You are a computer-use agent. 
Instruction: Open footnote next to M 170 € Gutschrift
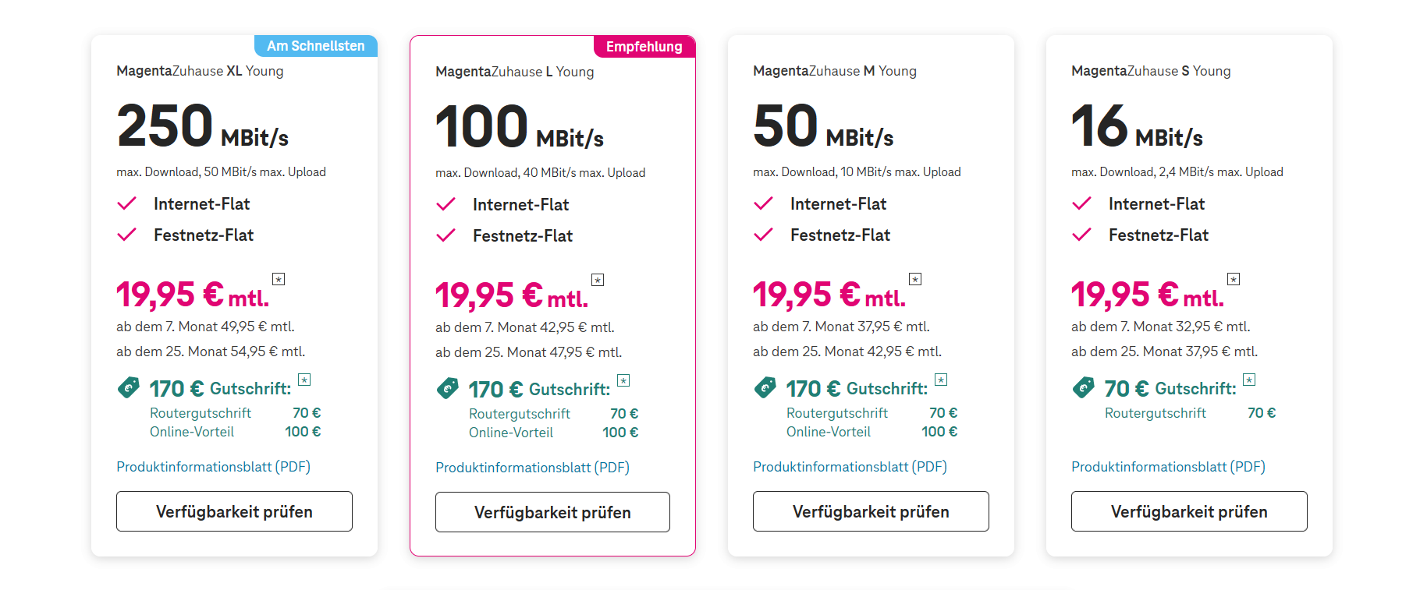941,380
